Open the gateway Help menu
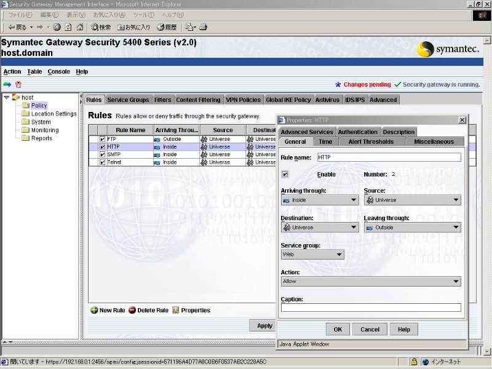This screenshot has width=492, height=369. (82, 71)
